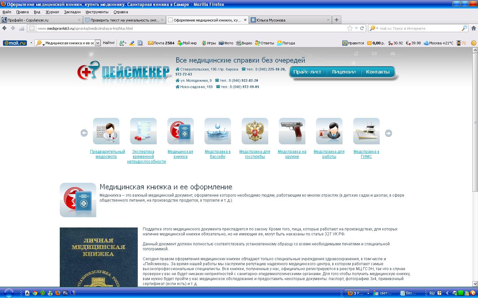Open Ответы in the Mail.ru toolbar

[265, 43]
